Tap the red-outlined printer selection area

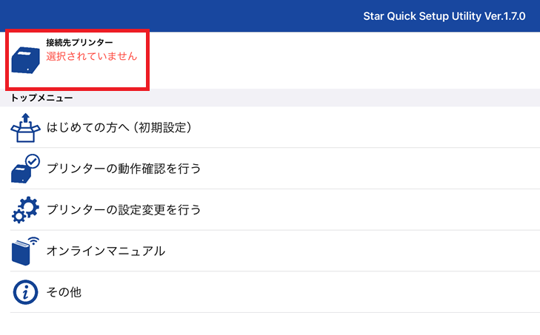(78, 60)
